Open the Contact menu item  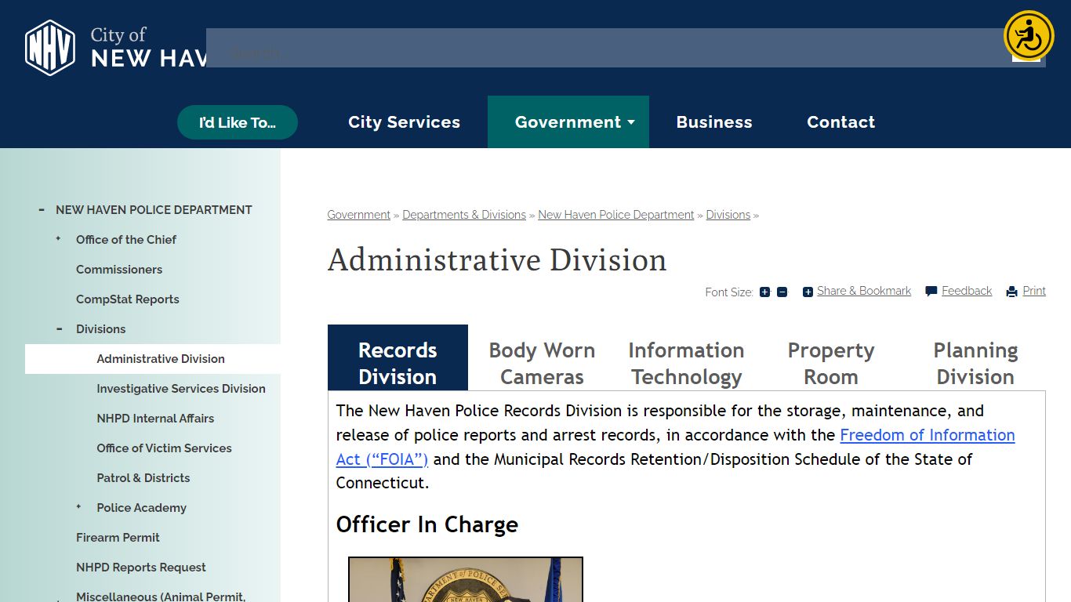841,122
